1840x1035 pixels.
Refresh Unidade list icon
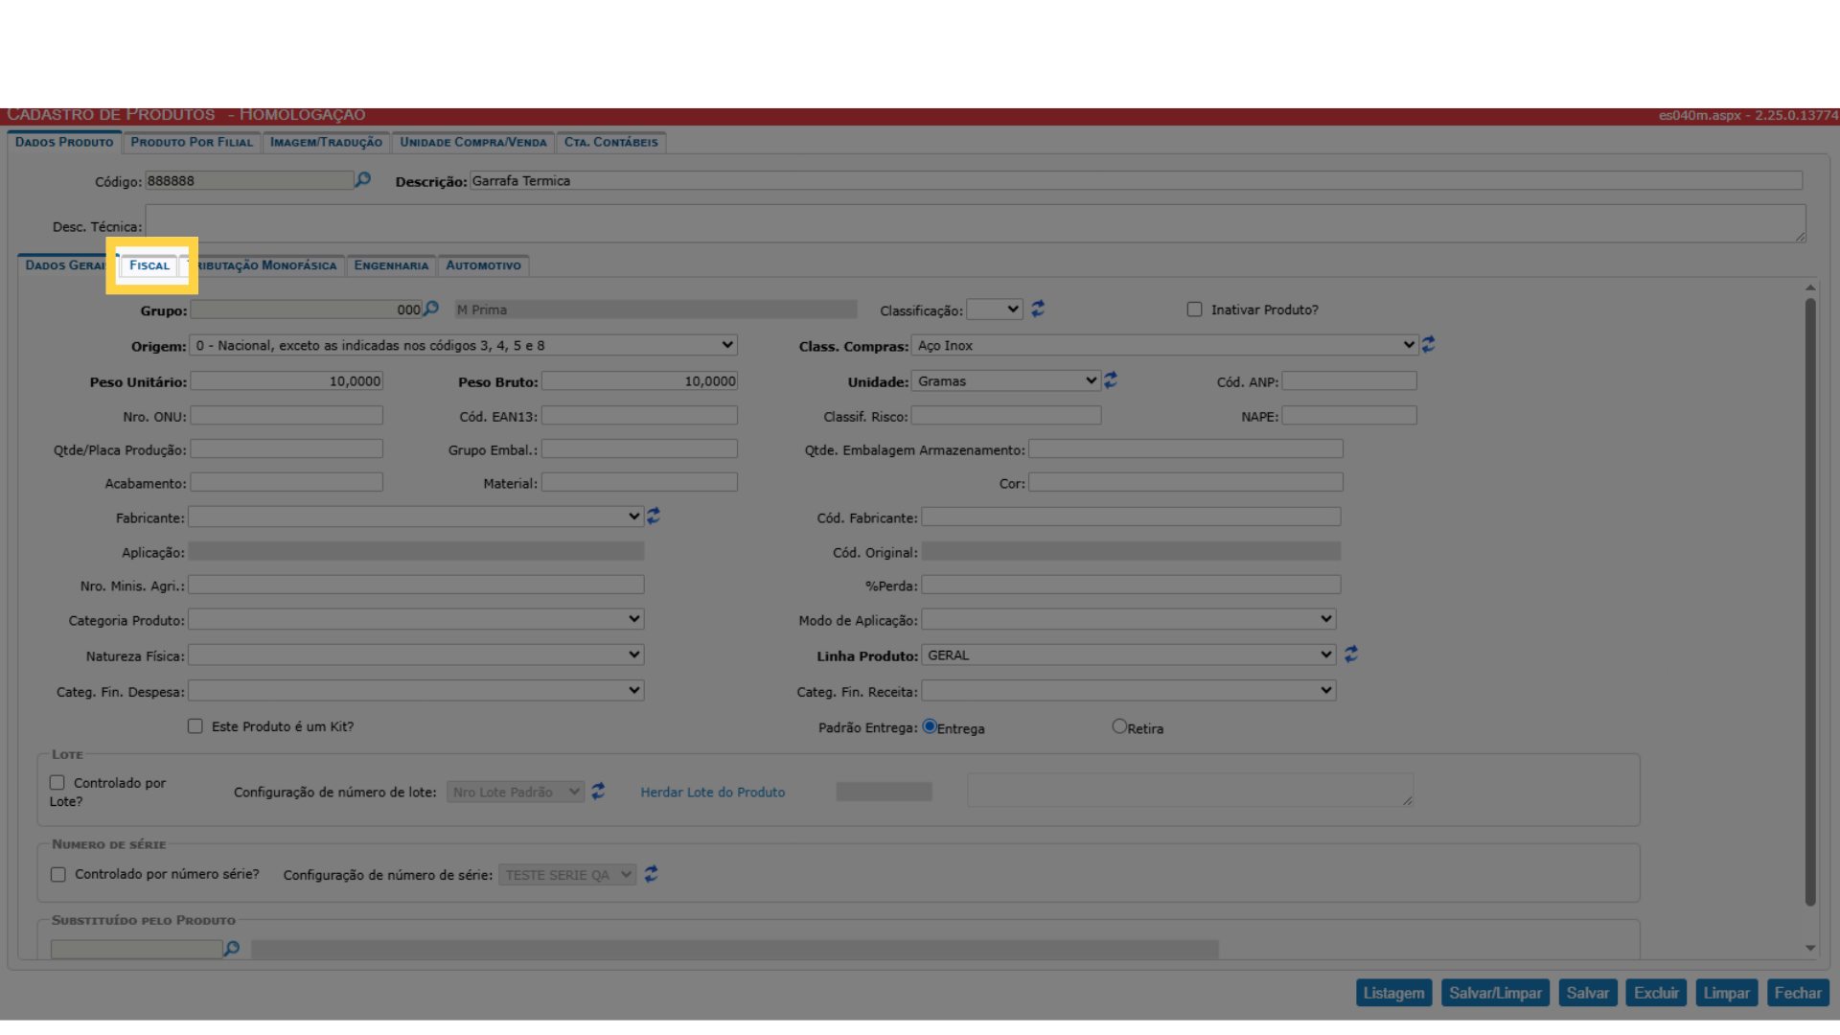[1111, 379]
